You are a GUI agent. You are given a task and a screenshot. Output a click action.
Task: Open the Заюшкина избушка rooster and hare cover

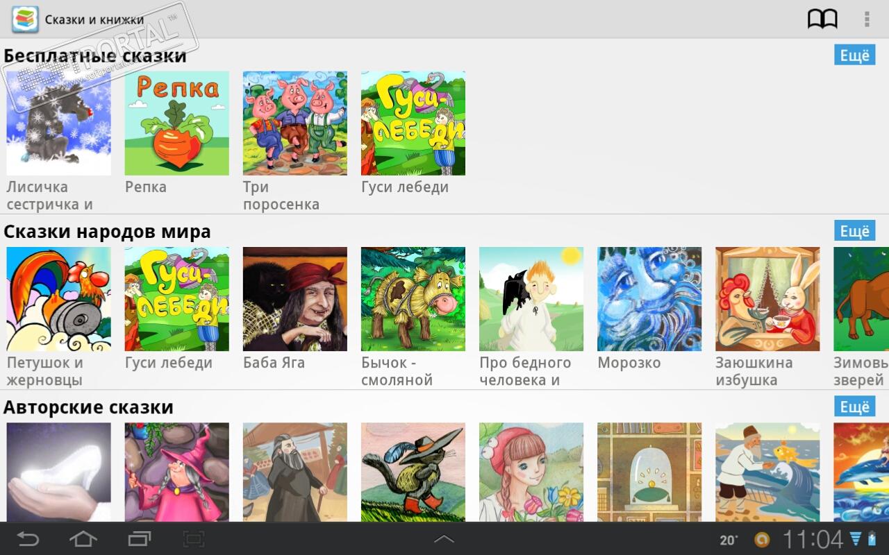coord(767,299)
